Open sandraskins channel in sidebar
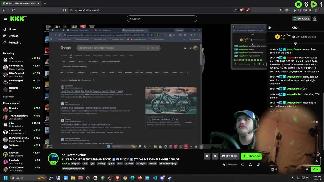 (22, 67)
